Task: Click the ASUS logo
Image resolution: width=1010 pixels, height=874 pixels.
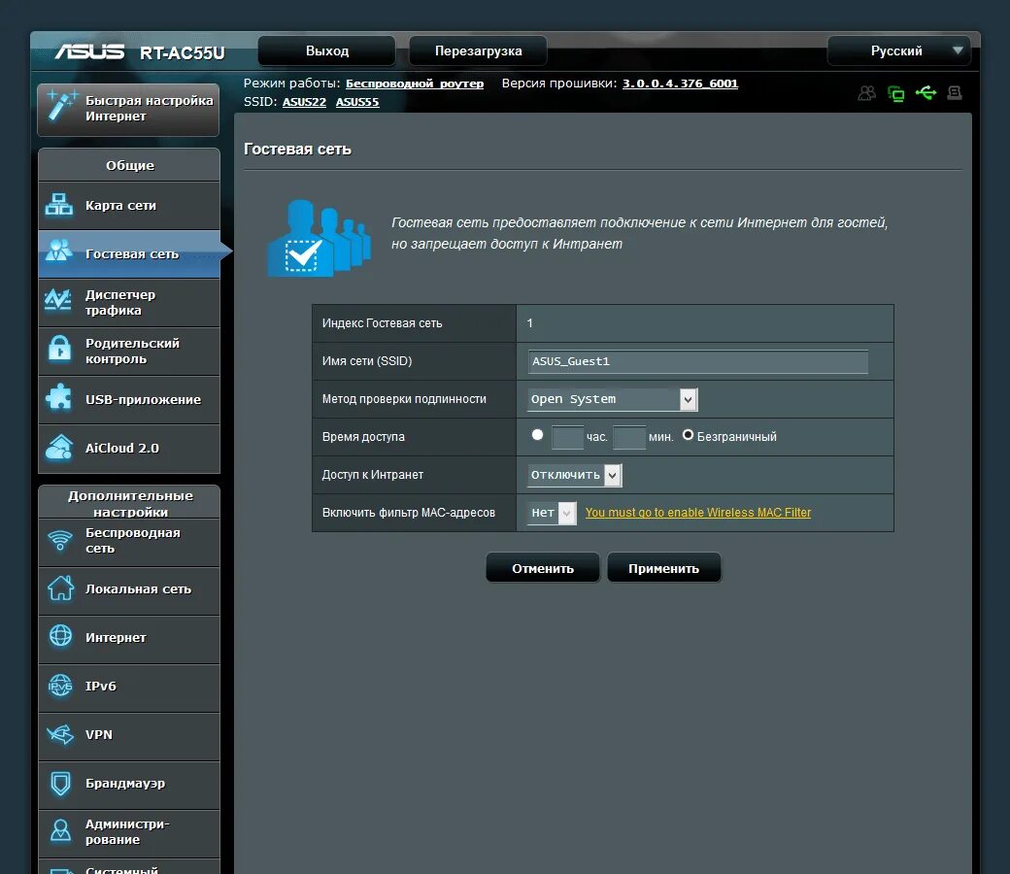Action: point(89,51)
